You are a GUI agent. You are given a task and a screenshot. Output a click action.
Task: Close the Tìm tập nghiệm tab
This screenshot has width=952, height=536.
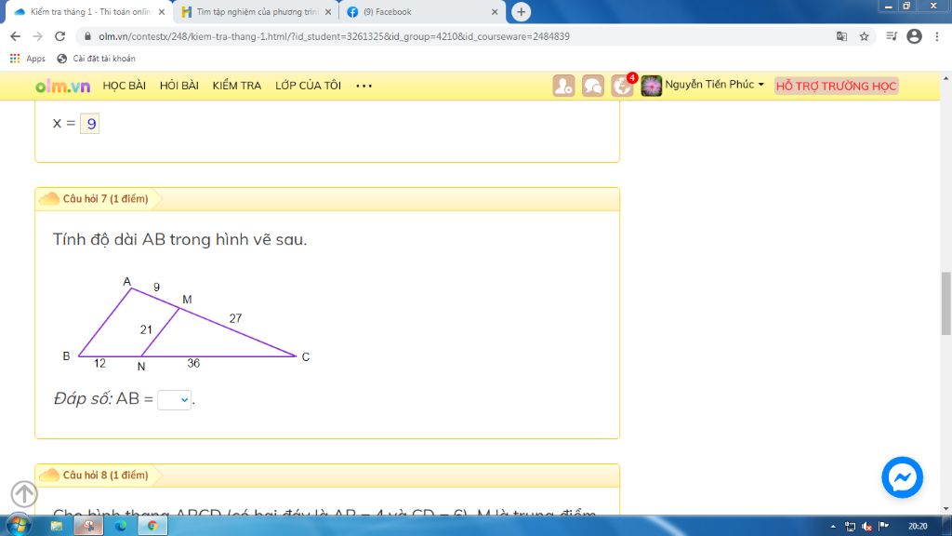click(328, 11)
